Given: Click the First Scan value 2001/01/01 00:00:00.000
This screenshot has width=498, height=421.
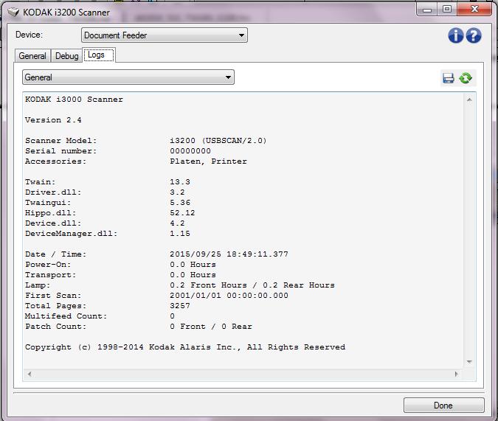Looking at the screenshot, I should click(x=229, y=295).
